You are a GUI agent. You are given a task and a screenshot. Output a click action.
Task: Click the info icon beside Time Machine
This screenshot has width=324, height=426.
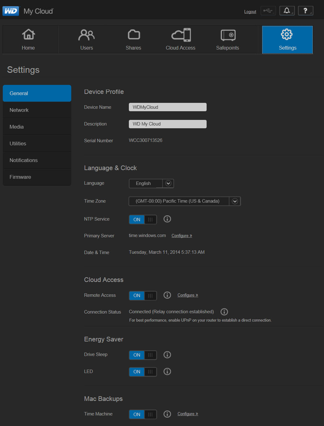click(x=167, y=414)
